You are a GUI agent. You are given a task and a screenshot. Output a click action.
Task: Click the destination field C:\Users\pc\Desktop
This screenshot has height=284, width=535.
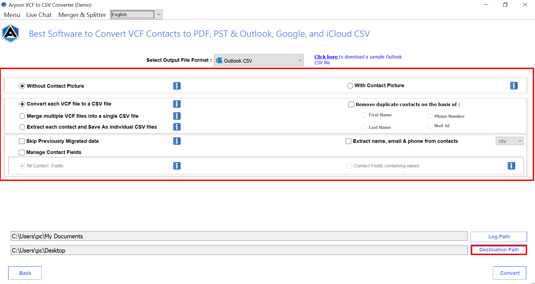coord(239,250)
